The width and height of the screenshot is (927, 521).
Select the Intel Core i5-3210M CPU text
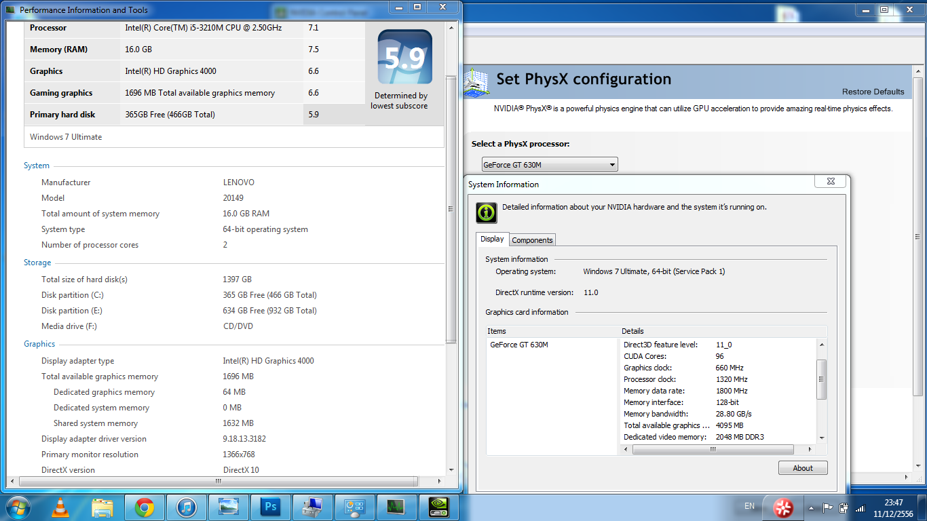pyautogui.click(x=204, y=28)
